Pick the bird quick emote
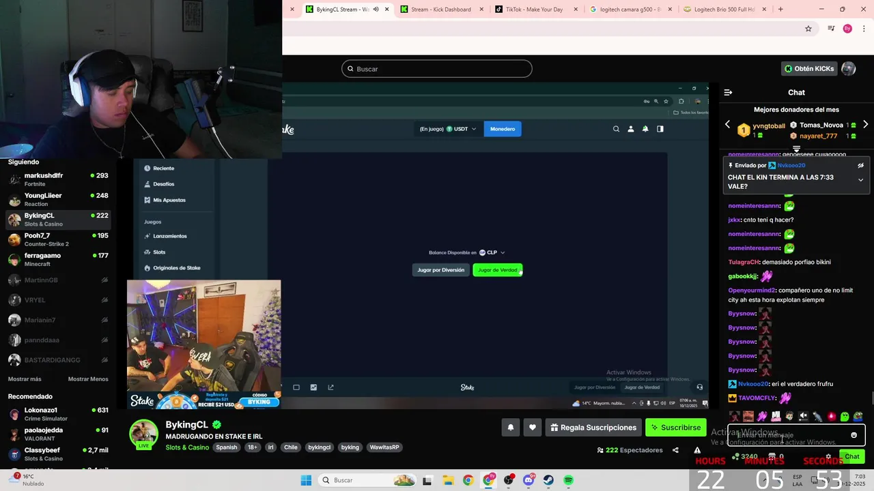The width and height of the screenshot is (874, 491). (817, 416)
